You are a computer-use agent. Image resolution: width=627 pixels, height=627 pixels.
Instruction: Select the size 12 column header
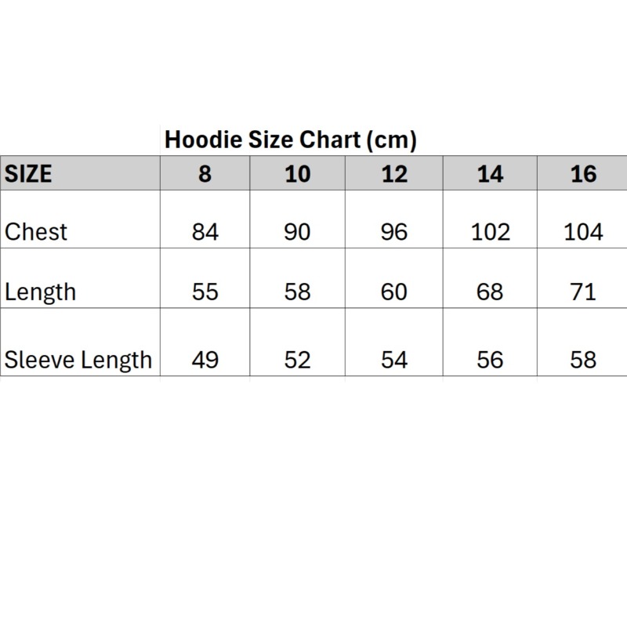[394, 173]
